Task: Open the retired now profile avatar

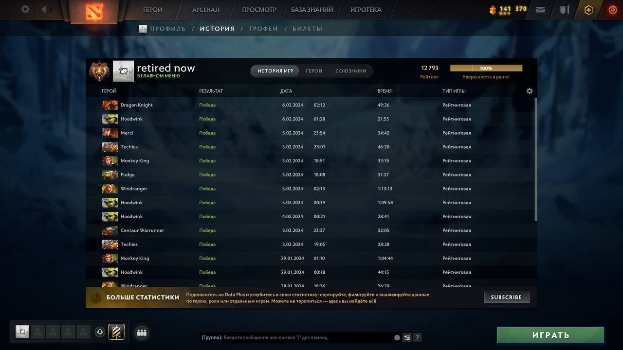Action: pyautogui.click(x=123, y=71)
